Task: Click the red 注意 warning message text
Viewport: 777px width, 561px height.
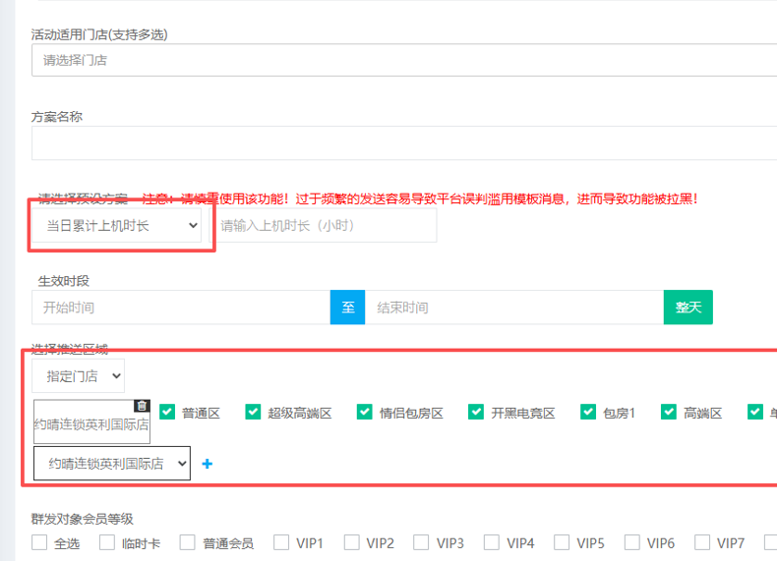Action: (x=420, y=199)
